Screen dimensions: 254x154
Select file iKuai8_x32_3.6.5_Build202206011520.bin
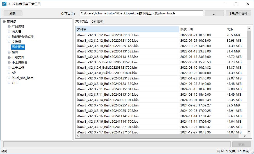coord(107,62)
